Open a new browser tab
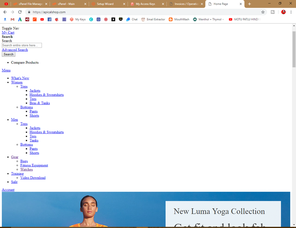Image resolution: width=296 pixels, height=228 pixels. point(249,4)
